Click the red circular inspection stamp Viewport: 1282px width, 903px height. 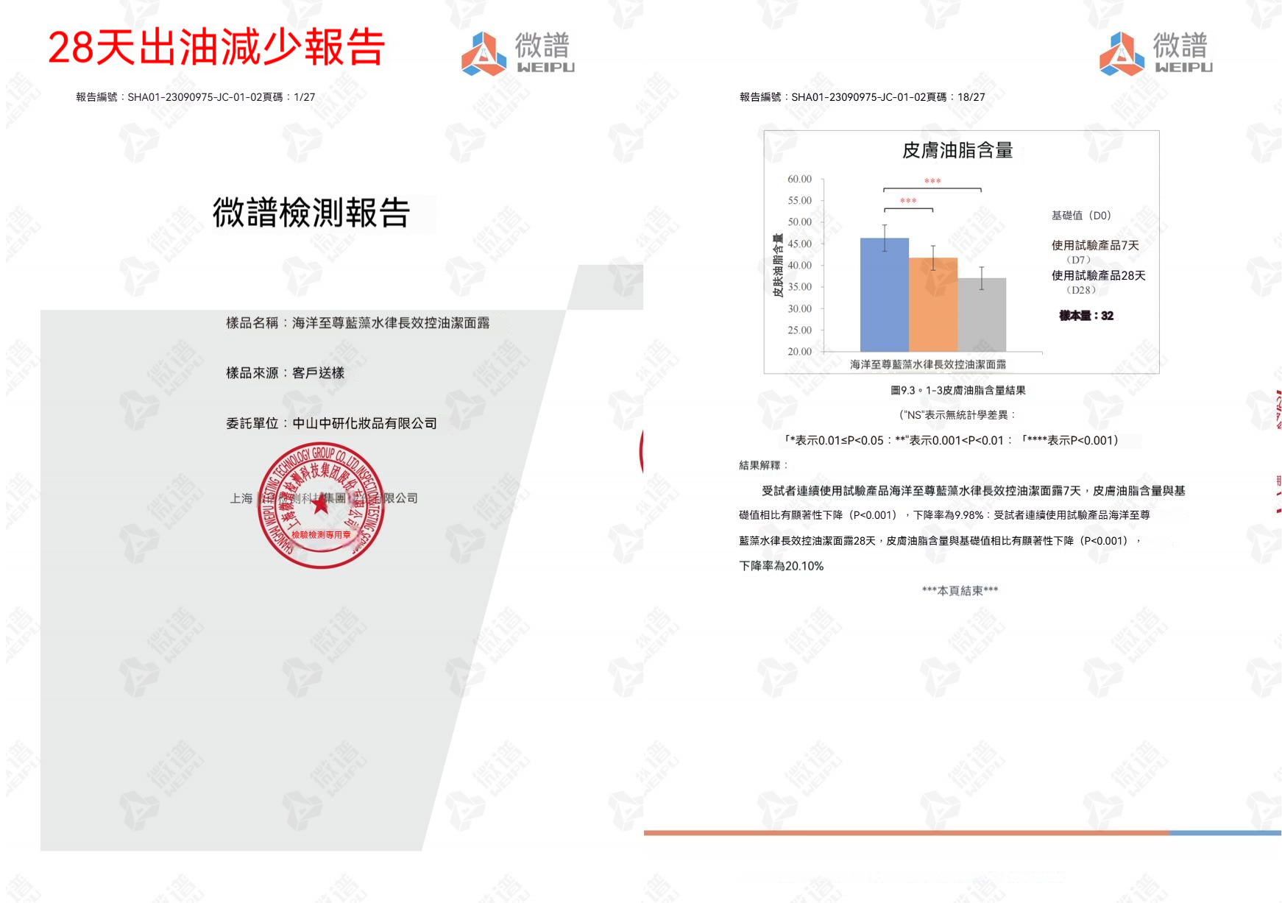click(x=321, y=505)
